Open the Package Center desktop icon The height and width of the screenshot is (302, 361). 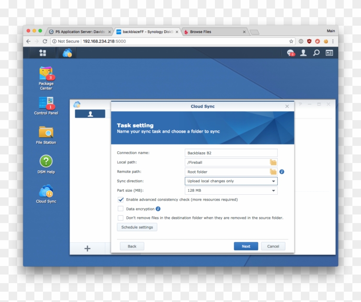tap(45, 73)
